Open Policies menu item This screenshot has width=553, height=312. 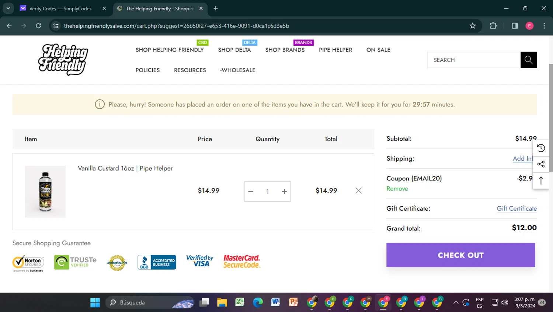pos(147,70)
